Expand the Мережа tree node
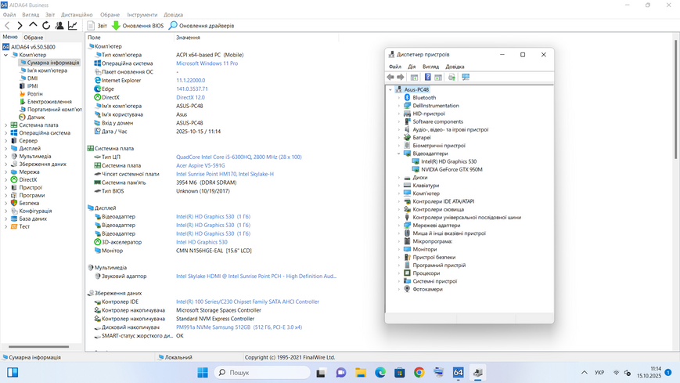The width and height of the screenshot is (680, 383). (x=5, y=172)
